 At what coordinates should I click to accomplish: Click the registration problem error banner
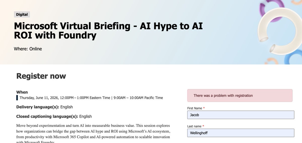(x=240, y=95)
